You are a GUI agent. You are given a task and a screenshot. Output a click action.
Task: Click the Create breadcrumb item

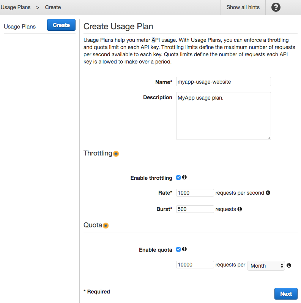53,7
